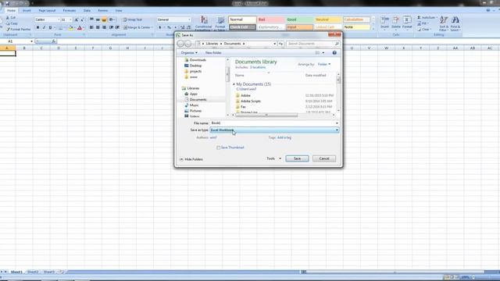Screen dimensions: 500x281
Task: Select the Neutral cell style swatch
Action: (x=328, y=20)
